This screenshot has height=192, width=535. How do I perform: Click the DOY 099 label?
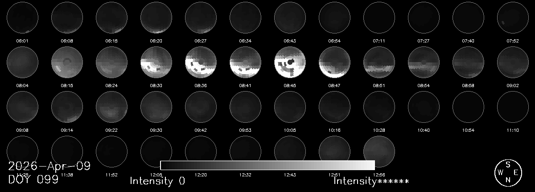33,180
